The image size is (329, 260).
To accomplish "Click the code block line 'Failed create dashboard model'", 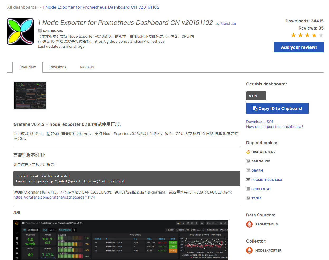I will [43, 176].
